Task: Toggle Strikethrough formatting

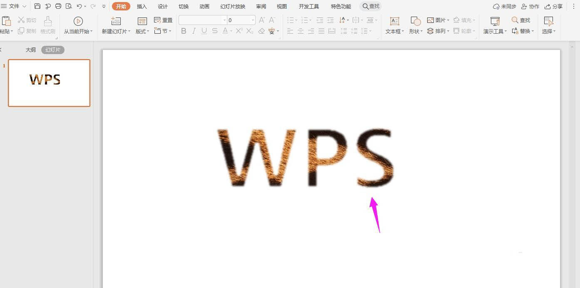Action: [214, 31]
